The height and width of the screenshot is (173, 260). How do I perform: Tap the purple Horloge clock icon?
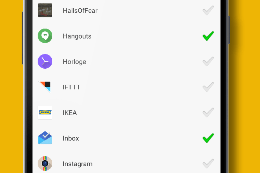click(x=45, y=61)
